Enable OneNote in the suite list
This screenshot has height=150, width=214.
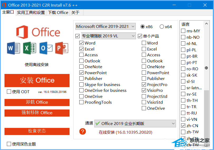(x=81, y=67)
